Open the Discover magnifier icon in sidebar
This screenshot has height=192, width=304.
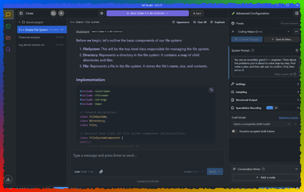8,49
